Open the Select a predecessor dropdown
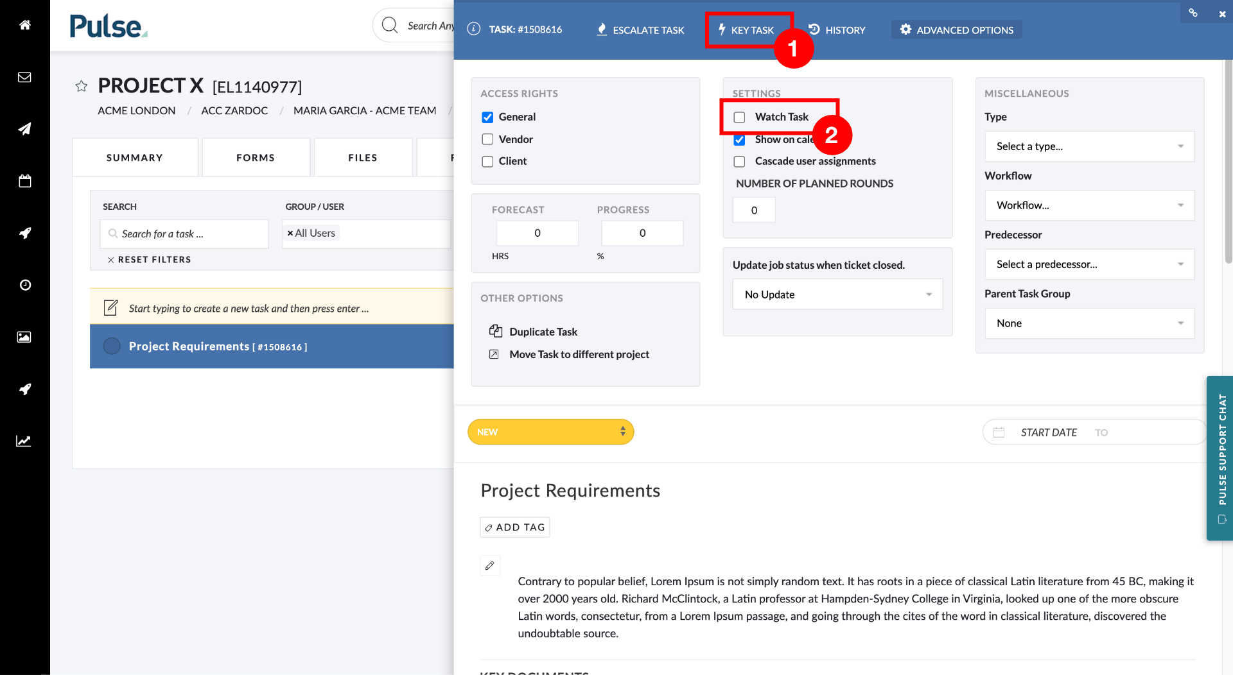The image size is (1233, 675). (1090, 264)
